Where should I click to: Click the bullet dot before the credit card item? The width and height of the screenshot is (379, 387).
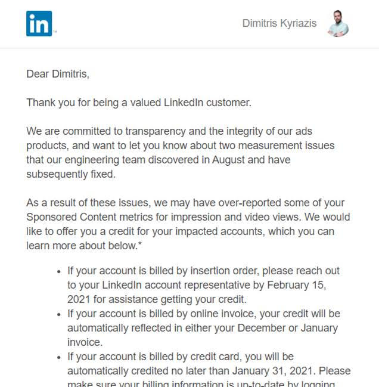coord(58,357)
